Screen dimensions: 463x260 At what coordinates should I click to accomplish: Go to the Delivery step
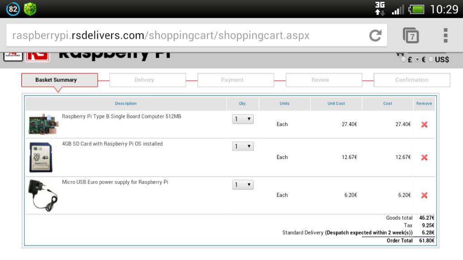(x=148, y=80)
